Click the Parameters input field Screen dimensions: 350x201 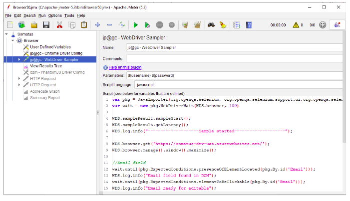click(x=234, y=75)
